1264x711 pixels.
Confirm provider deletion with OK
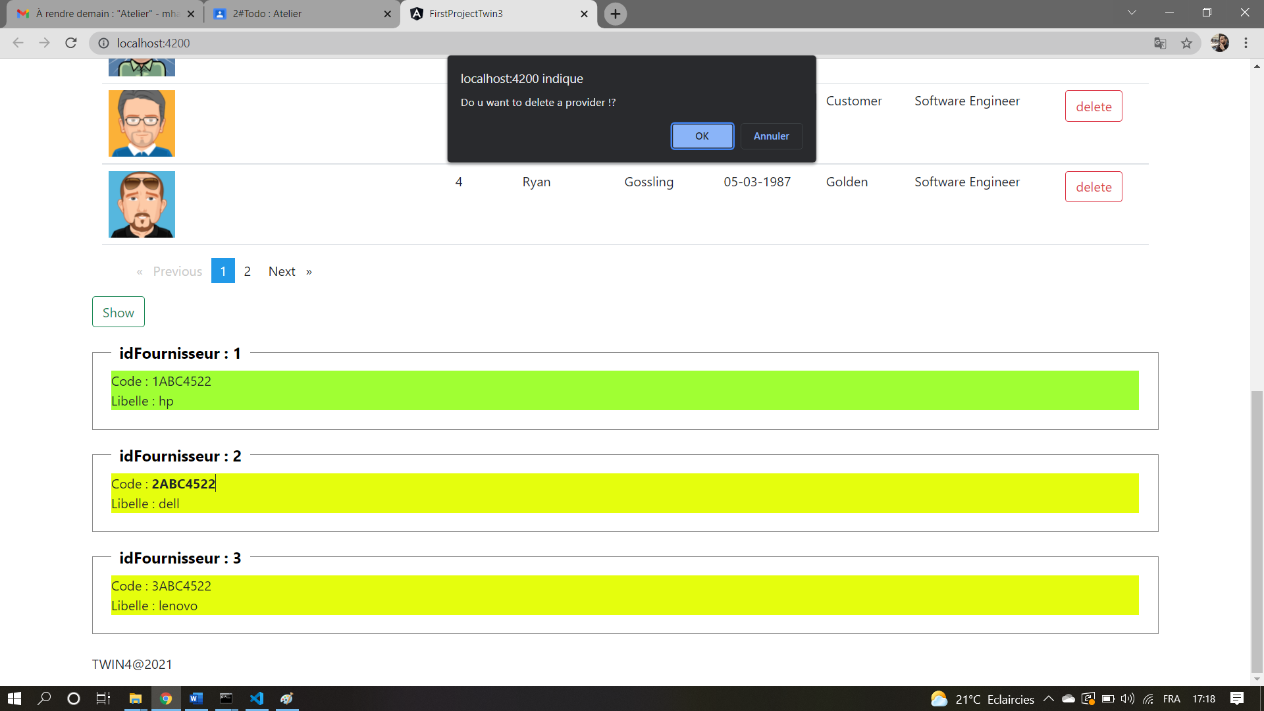pyautogui.click(x=702, y=136)
